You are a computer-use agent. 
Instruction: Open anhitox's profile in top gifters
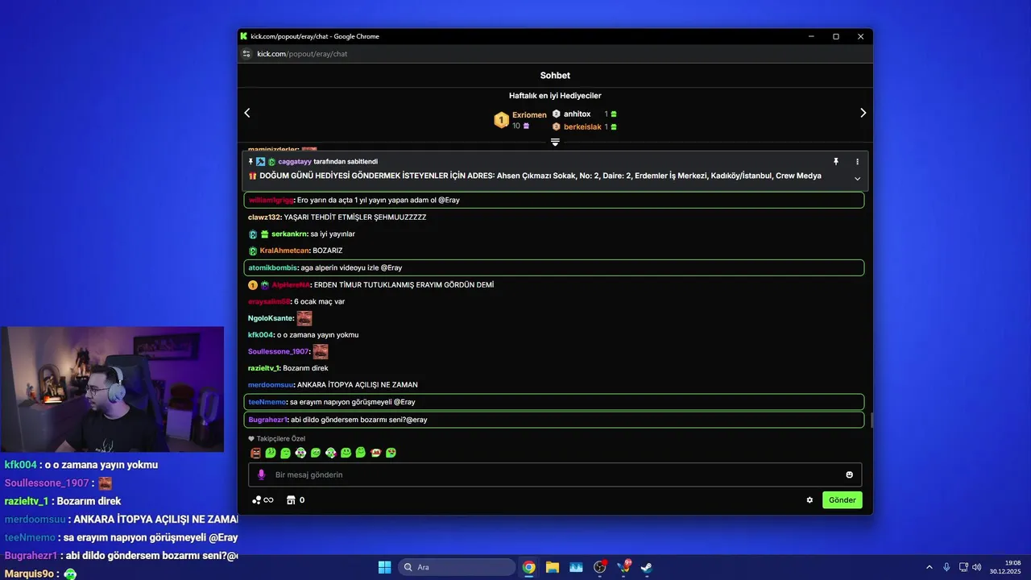(577, 114)
